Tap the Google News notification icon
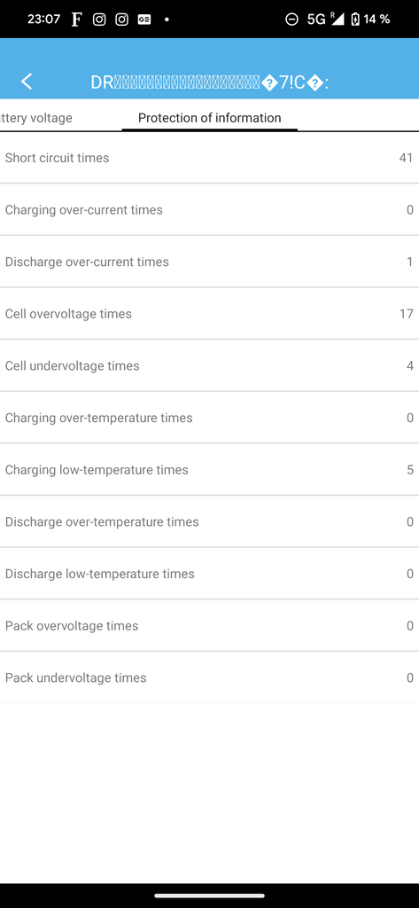This screenshot has height=908, width=419. (144, 20)
